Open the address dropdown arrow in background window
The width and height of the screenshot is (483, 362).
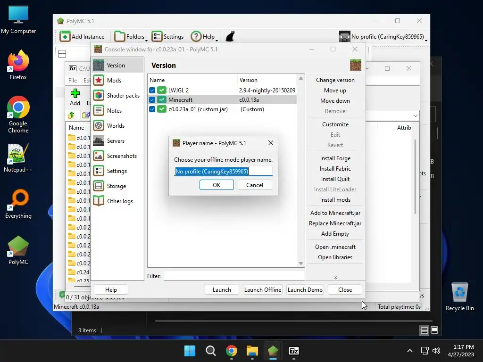pos(415,116)
